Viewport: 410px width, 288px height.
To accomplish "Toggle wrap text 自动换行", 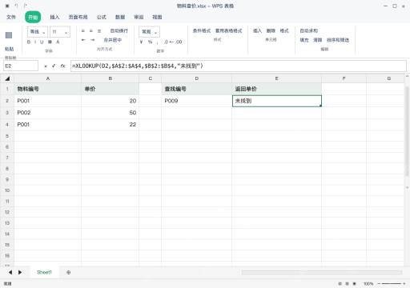I will 119,31.
